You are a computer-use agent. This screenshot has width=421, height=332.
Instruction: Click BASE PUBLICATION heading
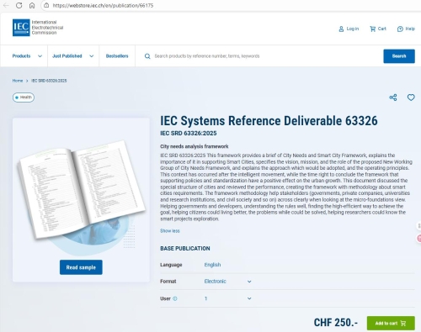coord(185,249)
